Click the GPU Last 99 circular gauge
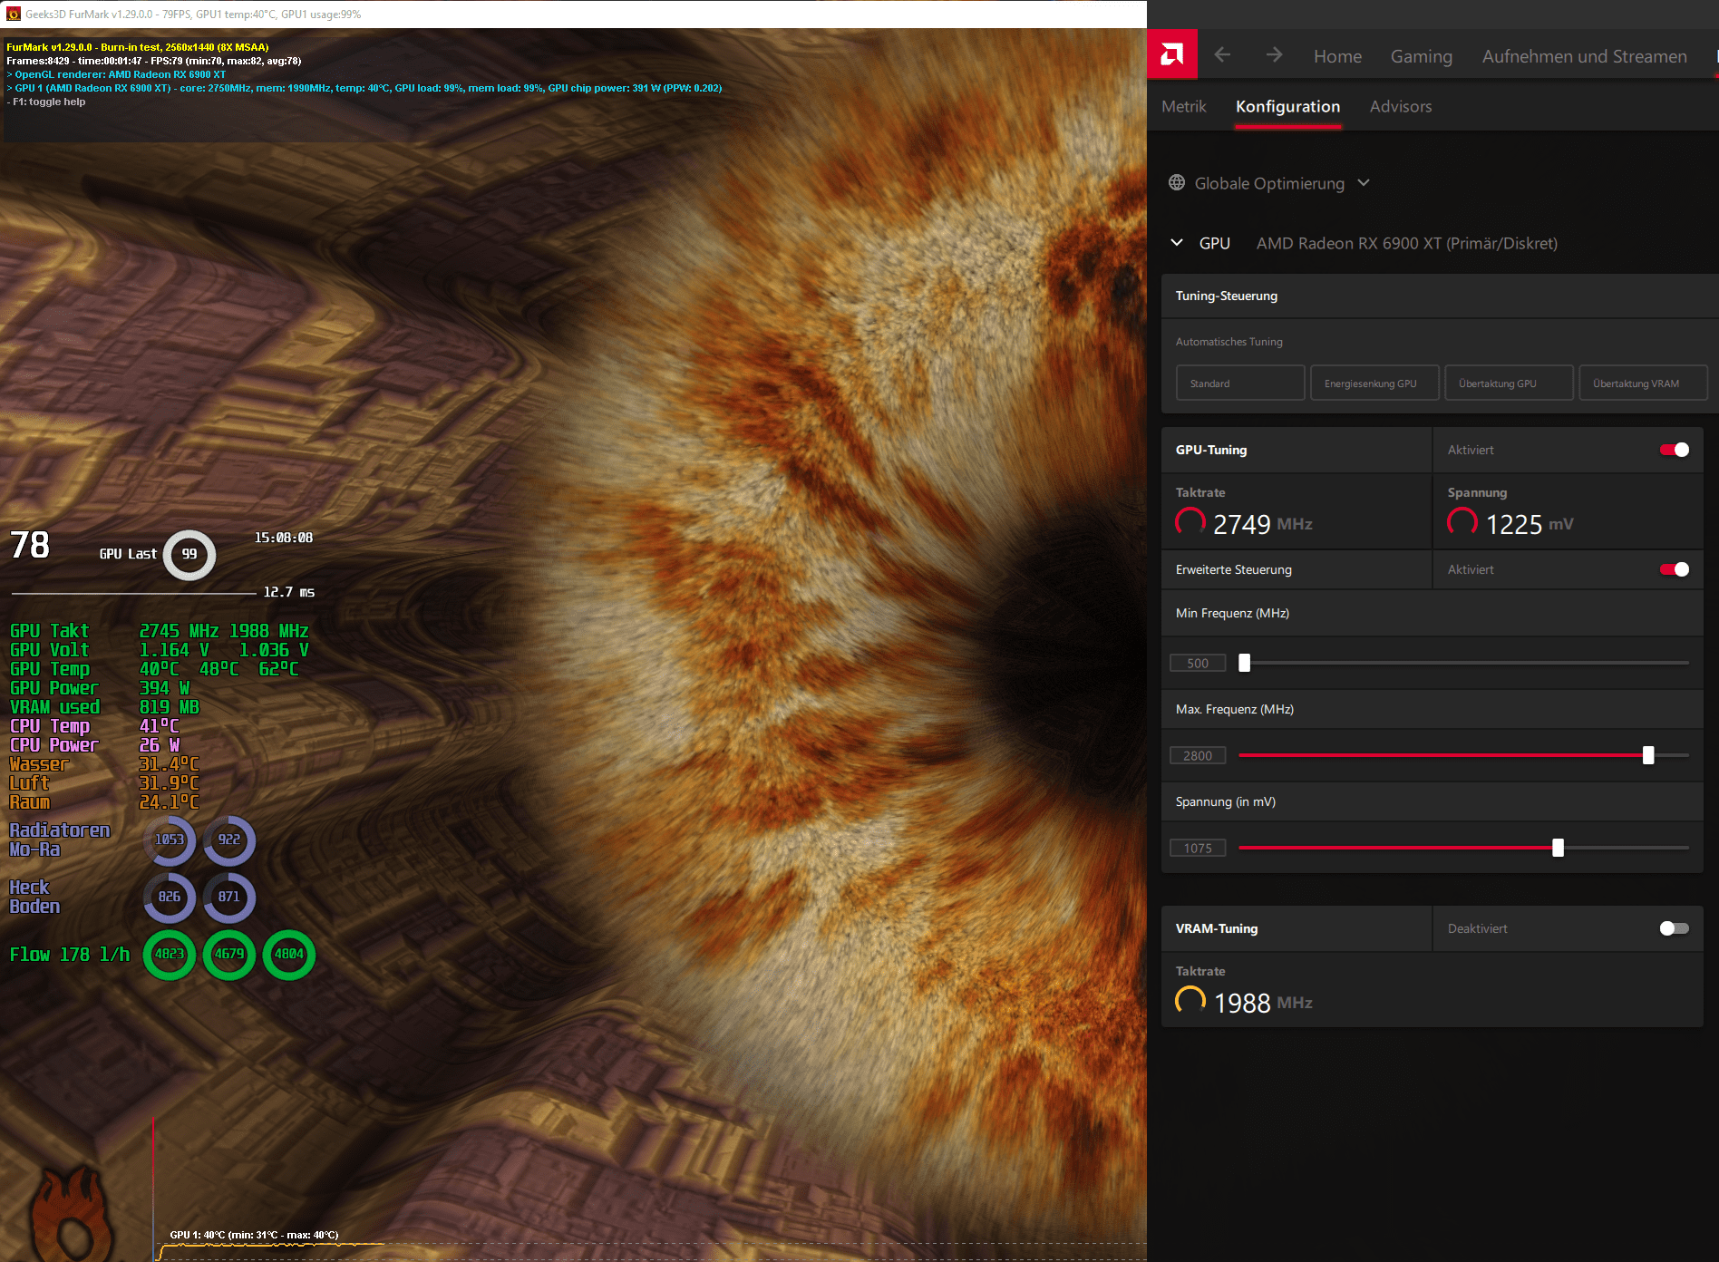The height and width of the screenshot is (1262, 1719). tap(189, 554)
